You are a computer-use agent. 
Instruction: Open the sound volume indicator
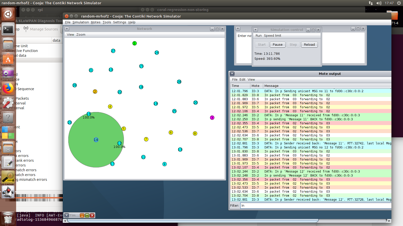(x=379, y=3)
